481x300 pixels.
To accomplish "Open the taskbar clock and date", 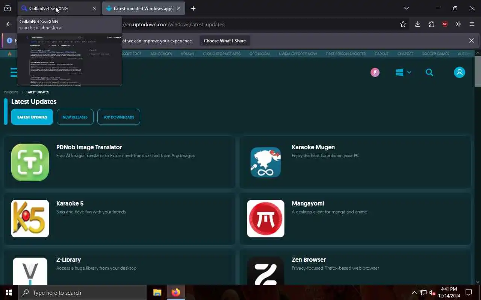I will pos(449,292).
